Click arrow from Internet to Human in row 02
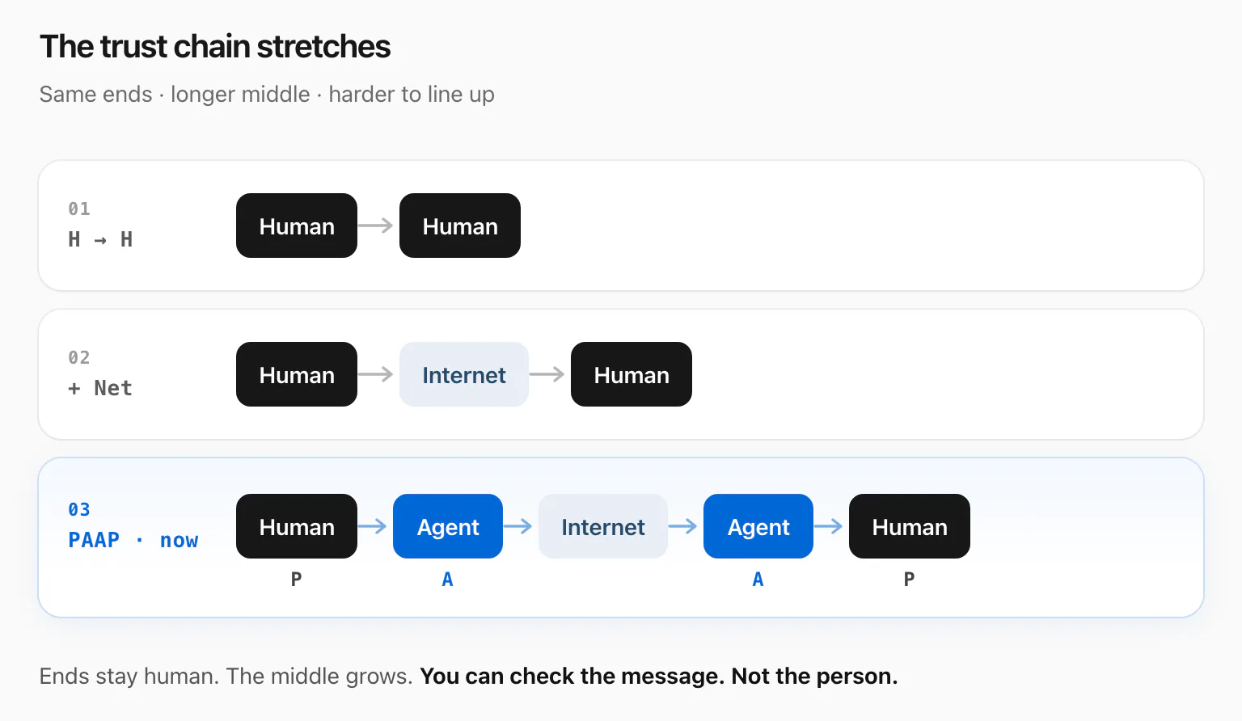Screen dimensions: 1242x721 click(x=547, y=374)
